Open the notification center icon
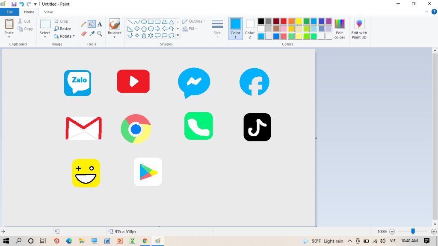This screenshot has height=246, width=438. [426, 241]
